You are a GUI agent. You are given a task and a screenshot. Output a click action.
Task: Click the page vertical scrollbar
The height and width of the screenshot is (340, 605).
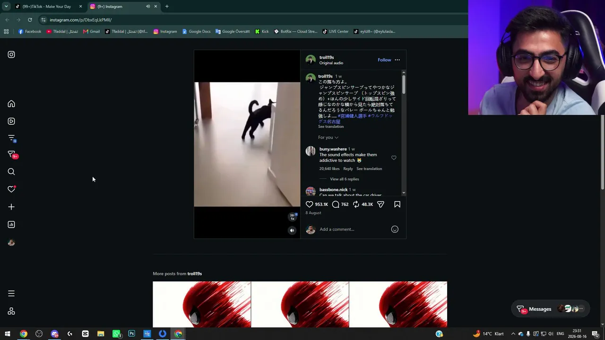[x=603, y=151]
